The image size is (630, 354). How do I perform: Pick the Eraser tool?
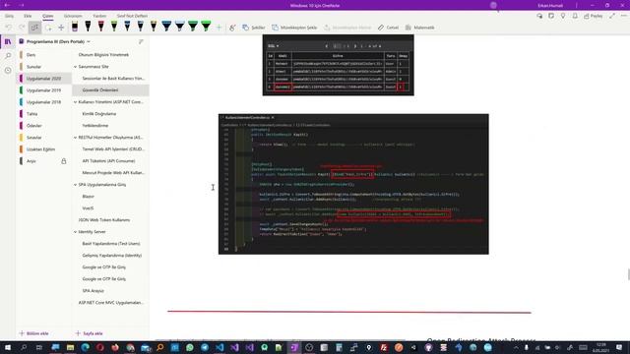75,27
